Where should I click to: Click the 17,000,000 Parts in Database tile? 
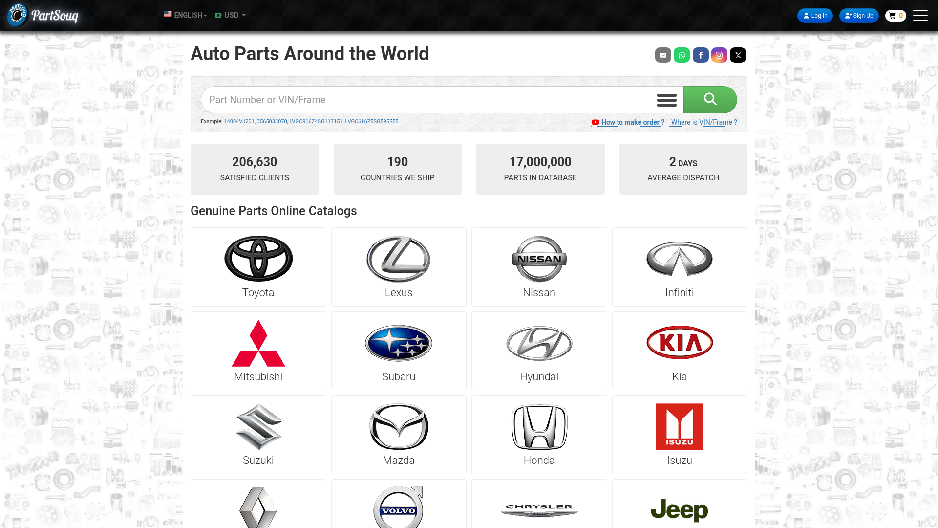[x=540, y=169]
